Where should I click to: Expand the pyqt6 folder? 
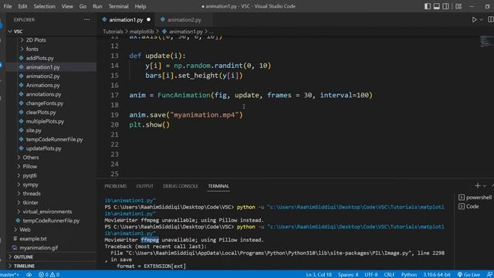pos(29,175)
